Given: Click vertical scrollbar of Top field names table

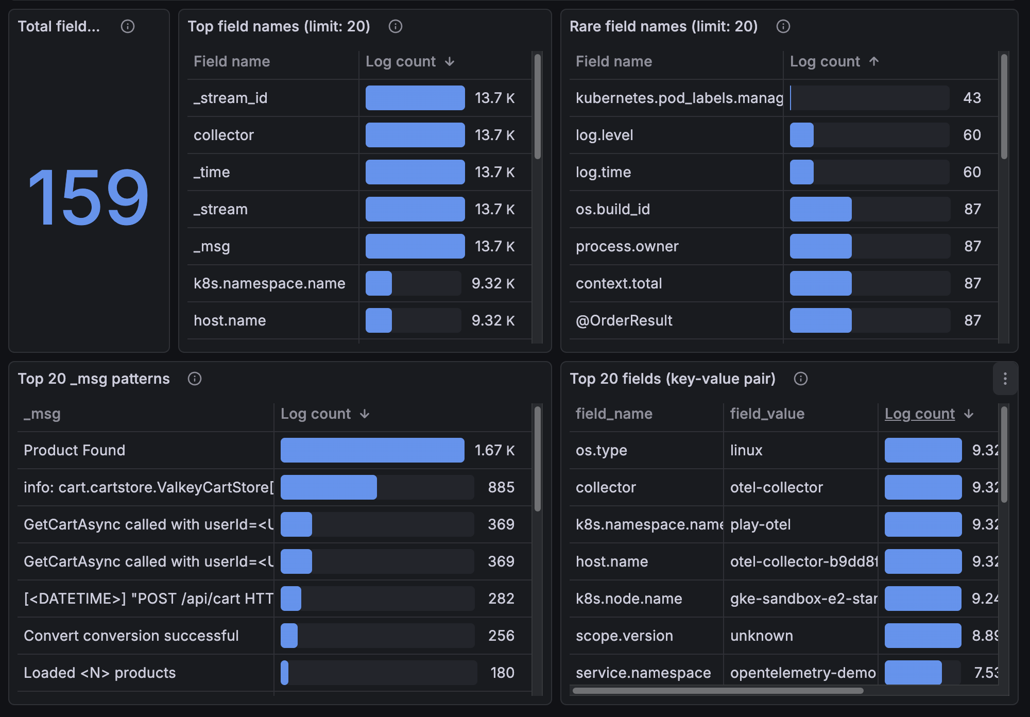Looking at the screenshot, I should pos(537,107).
